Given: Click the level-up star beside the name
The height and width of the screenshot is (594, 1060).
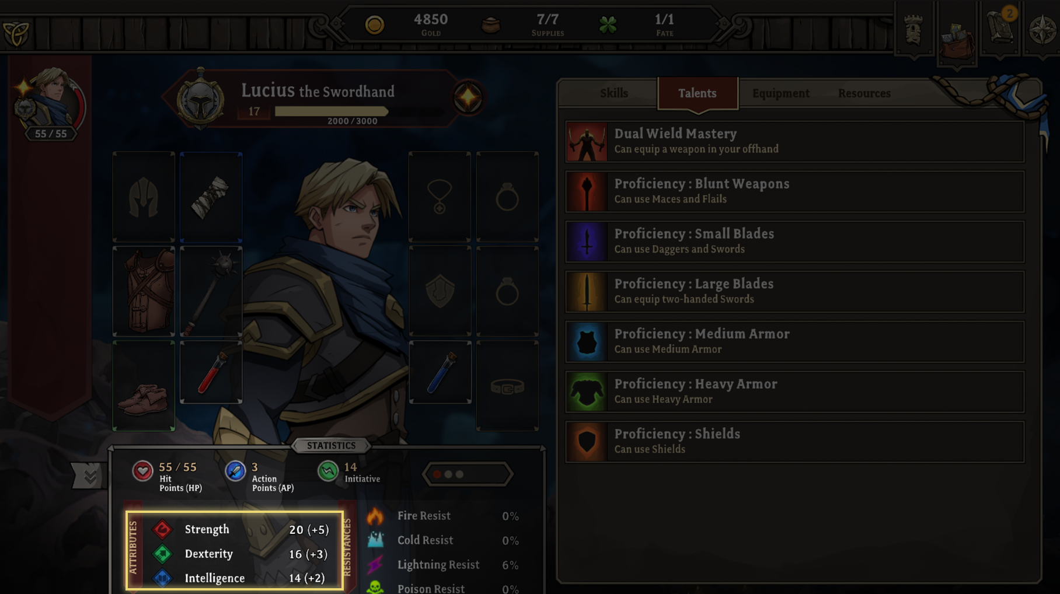Looking at the screenshot, I should (x=468, y=97).
